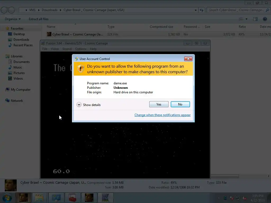Click Action Center flag tray icon

pyautogui.click(x=232, y=198)
